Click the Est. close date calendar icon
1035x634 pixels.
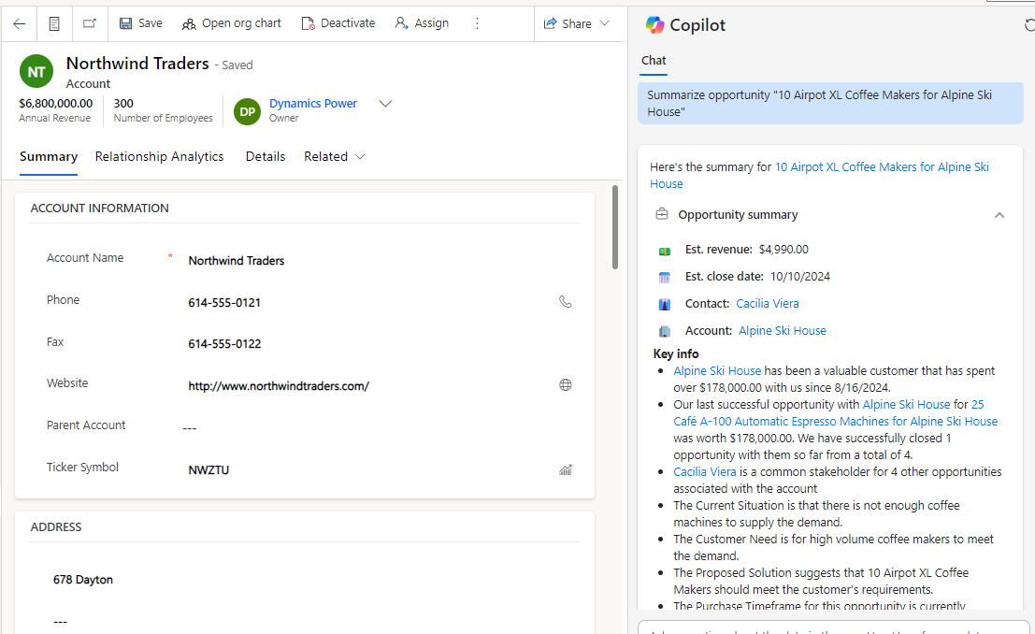[665, 278]
